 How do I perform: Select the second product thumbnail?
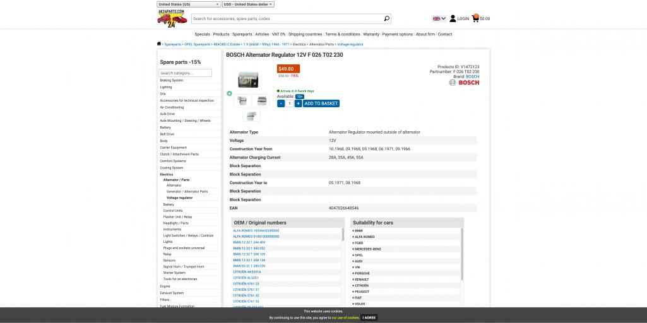coord(261,101)
